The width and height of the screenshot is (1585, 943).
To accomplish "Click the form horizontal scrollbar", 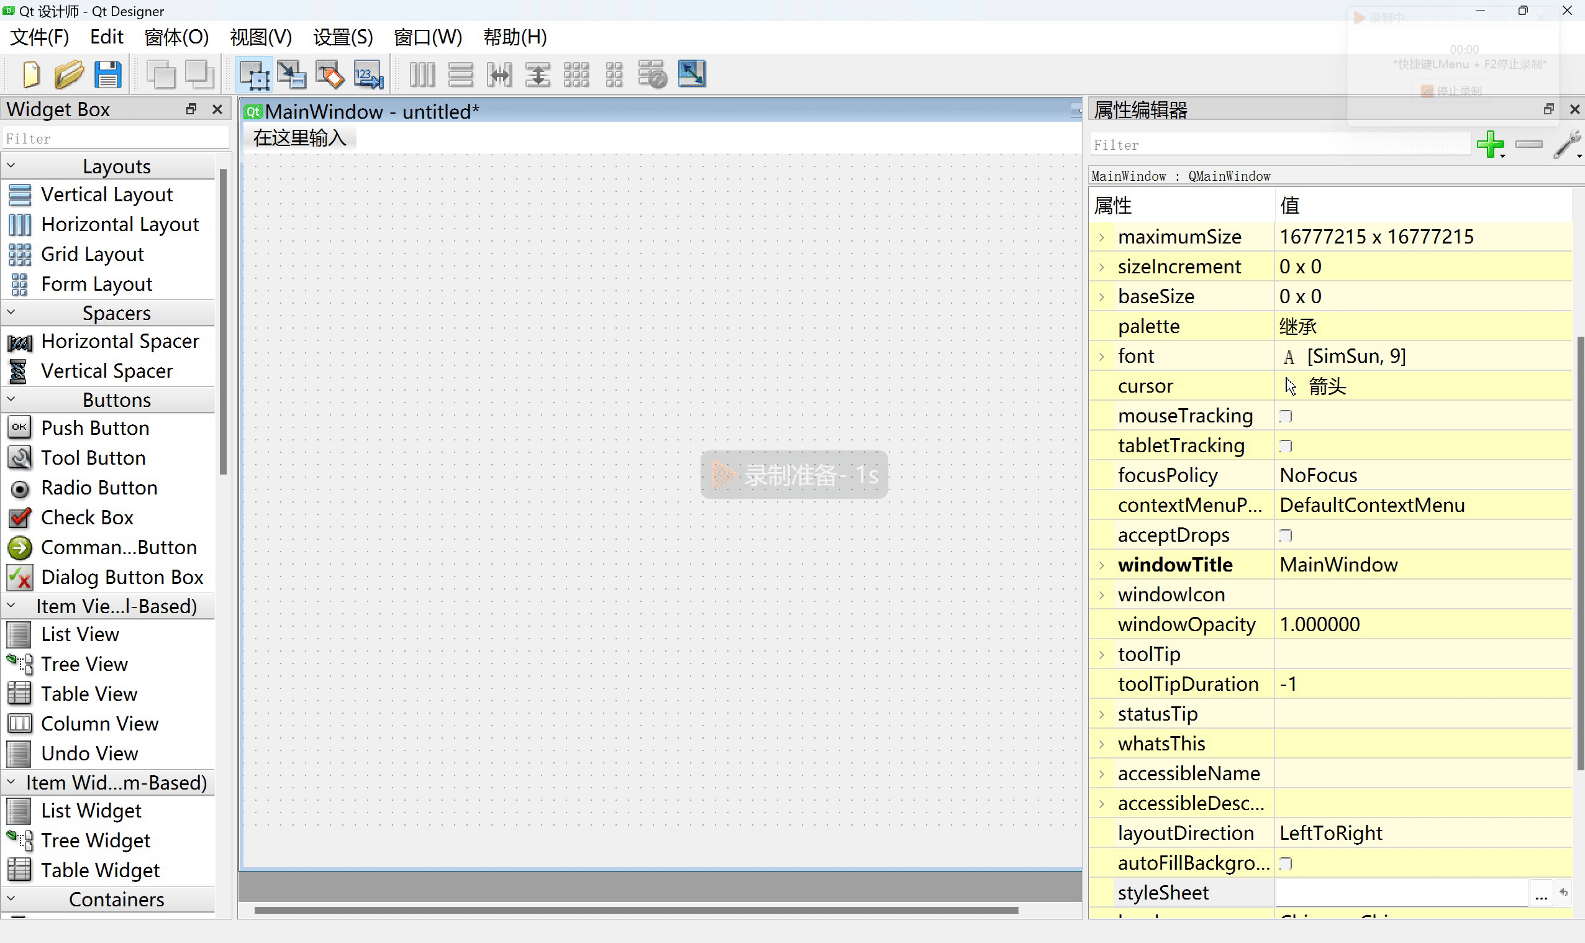I will (x=635, y=911).
